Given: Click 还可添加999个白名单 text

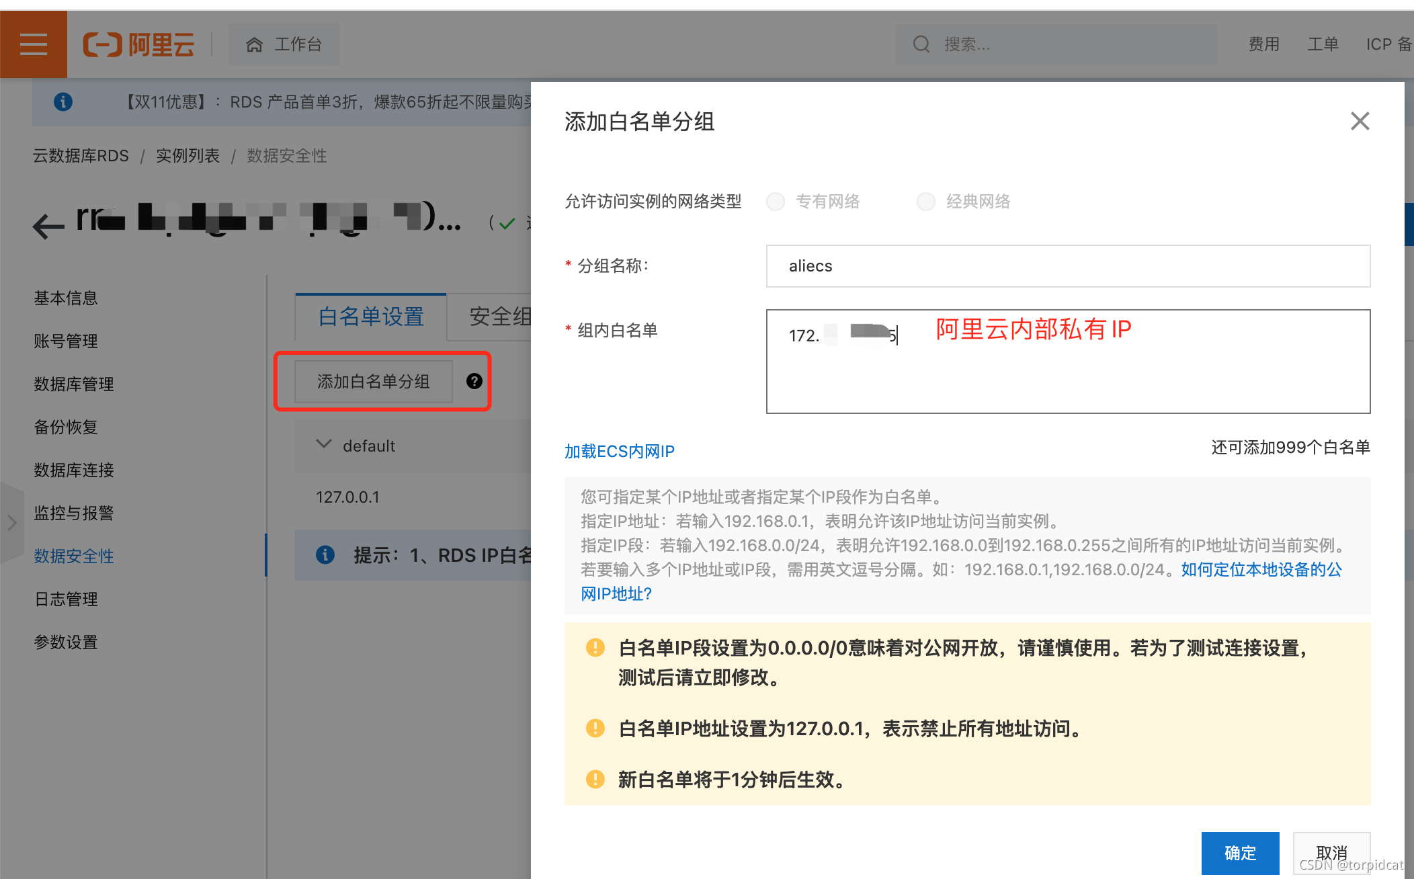Looking at the screenshot, I should tap(1290, 448).
